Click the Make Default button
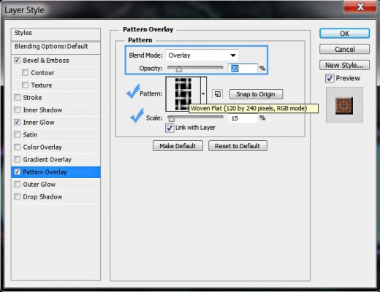This screenshot has width=380, height=292. pos(178,146)
